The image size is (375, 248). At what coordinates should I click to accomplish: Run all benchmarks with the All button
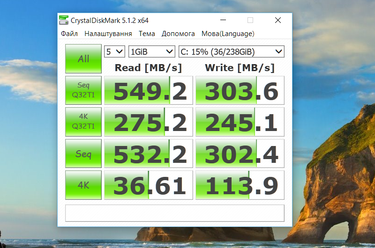pyautogui.click(x=83, y=58)
